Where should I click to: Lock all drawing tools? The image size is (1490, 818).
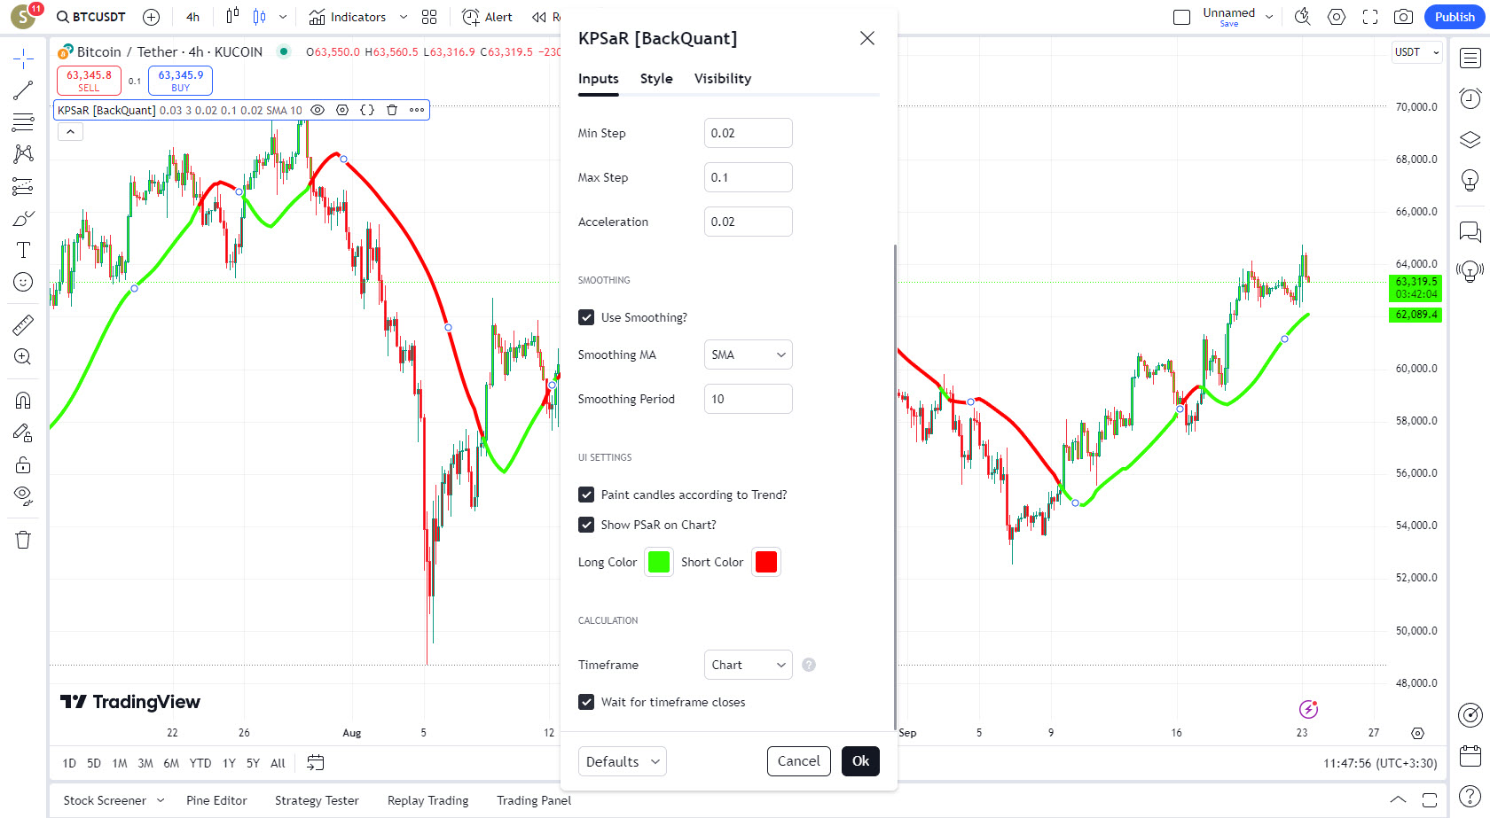[x=23, y=464]
